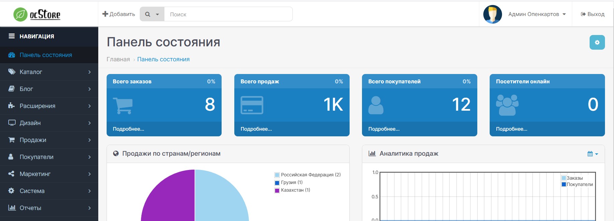Screen dimensions: 614x221
Task: Toggle the navigation hamburger menu icon
Action: coord(12,36)
